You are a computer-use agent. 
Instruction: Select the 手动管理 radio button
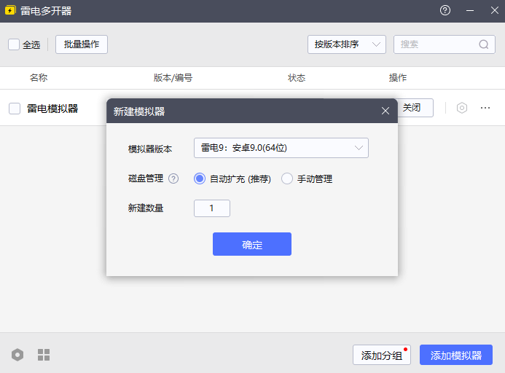pyautogui.click(x=287, y=178)
